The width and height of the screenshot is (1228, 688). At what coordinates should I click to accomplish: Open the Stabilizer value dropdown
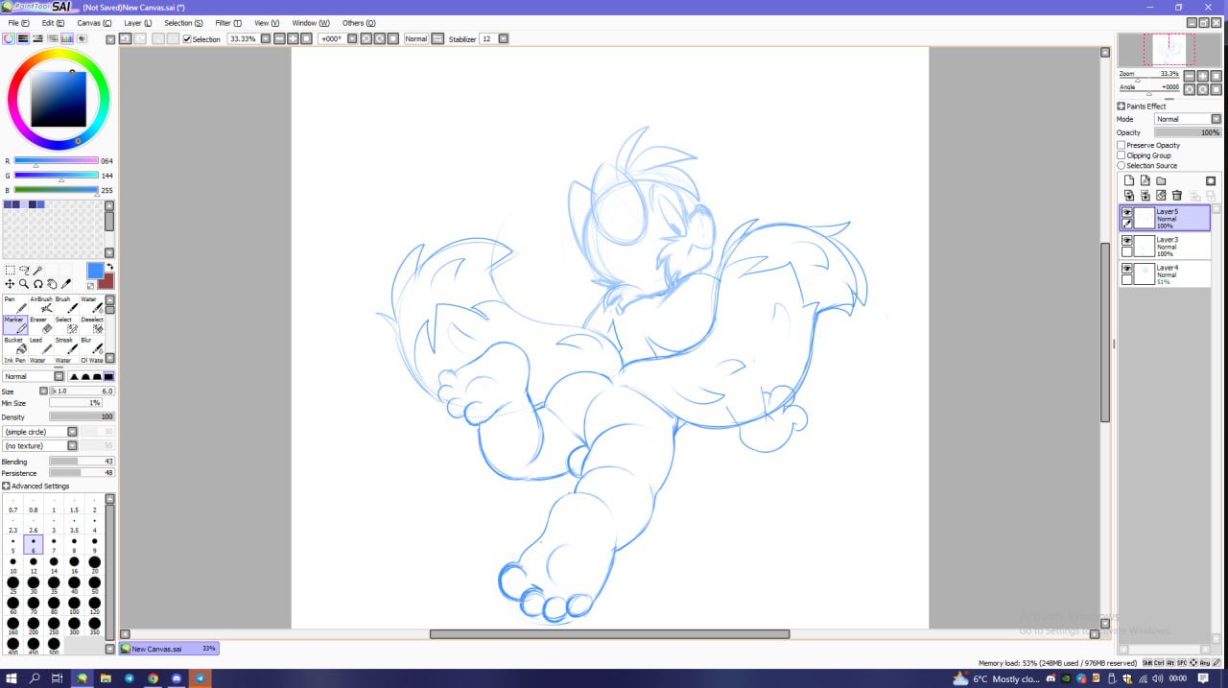point(504,39)
